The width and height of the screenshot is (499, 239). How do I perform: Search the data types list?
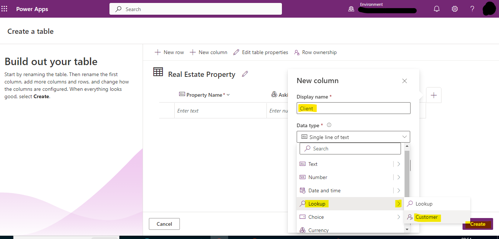point(350,149)
